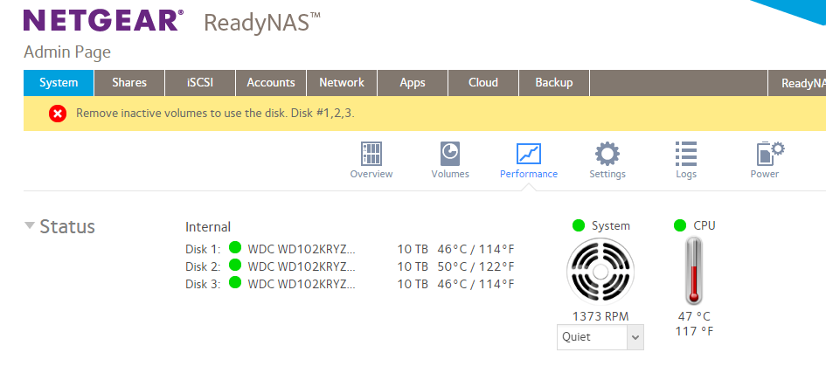The height and width of the screenshot is (380, 826).
Task: Click Disk 1 green status indicator
Action: click(x=235, y=247)
